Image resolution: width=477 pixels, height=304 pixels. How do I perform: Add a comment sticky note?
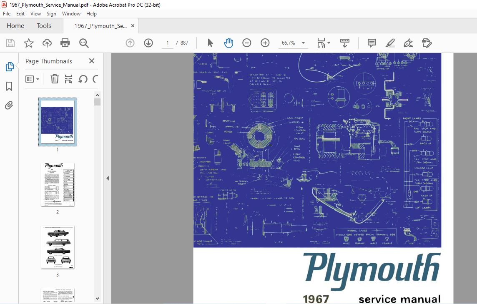[372, 43]
